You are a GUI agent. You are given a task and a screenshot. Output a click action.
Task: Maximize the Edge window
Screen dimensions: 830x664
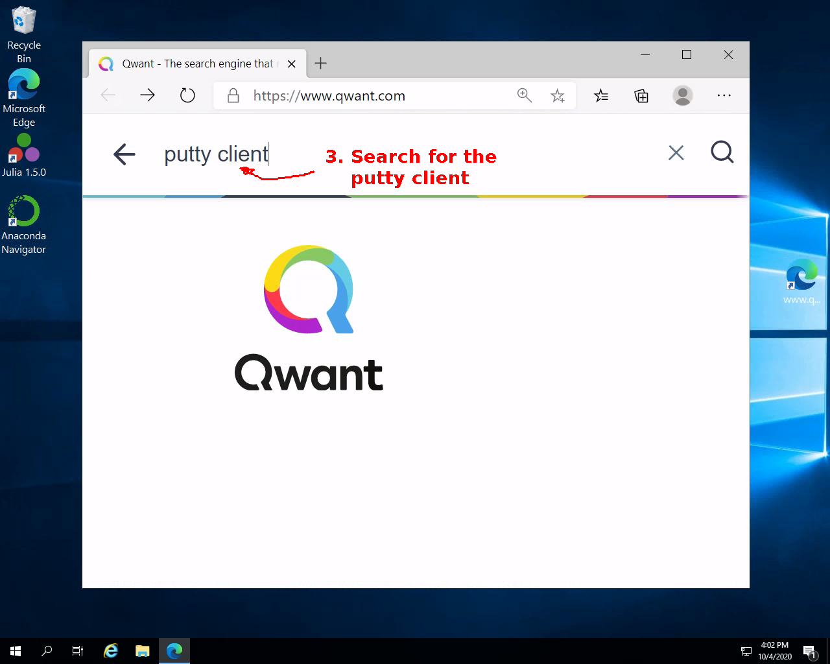pos(687,55)
